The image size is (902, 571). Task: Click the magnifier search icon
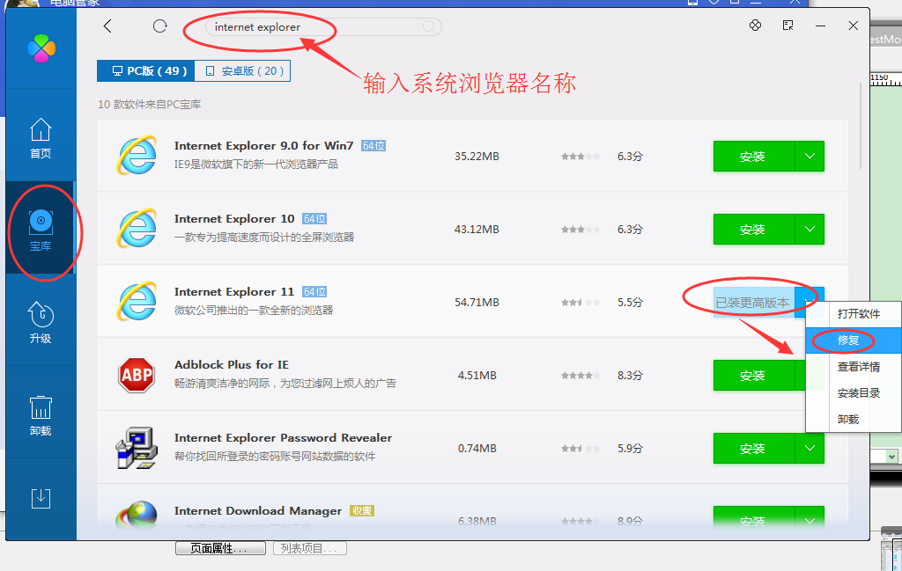[x=429, y=27]
